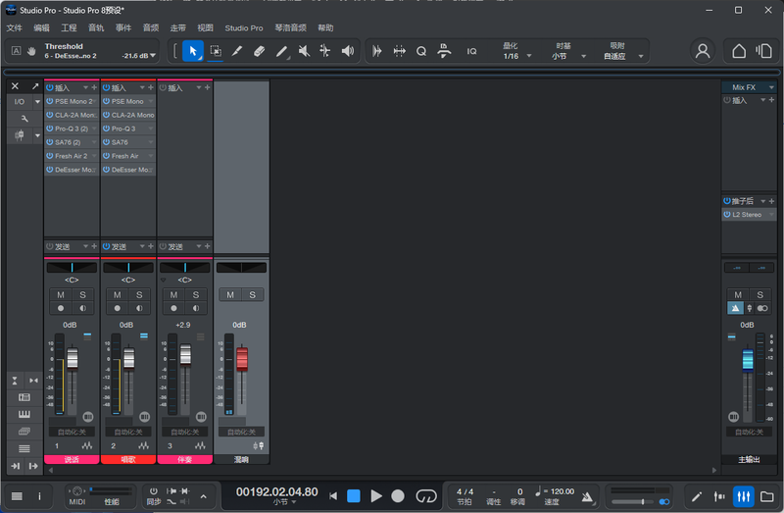
Task: Open the 音轨 menu
Action: (96, 28)
